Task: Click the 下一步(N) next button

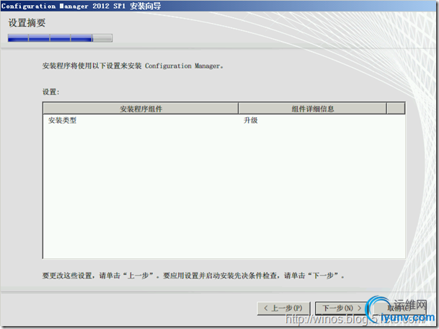Action: [x=341, y=308]
